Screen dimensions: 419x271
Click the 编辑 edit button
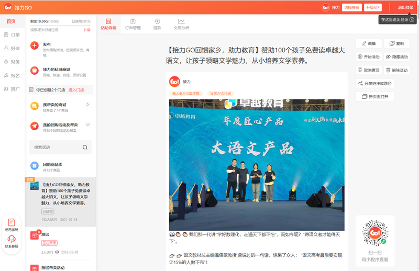(x=369, y=43)
